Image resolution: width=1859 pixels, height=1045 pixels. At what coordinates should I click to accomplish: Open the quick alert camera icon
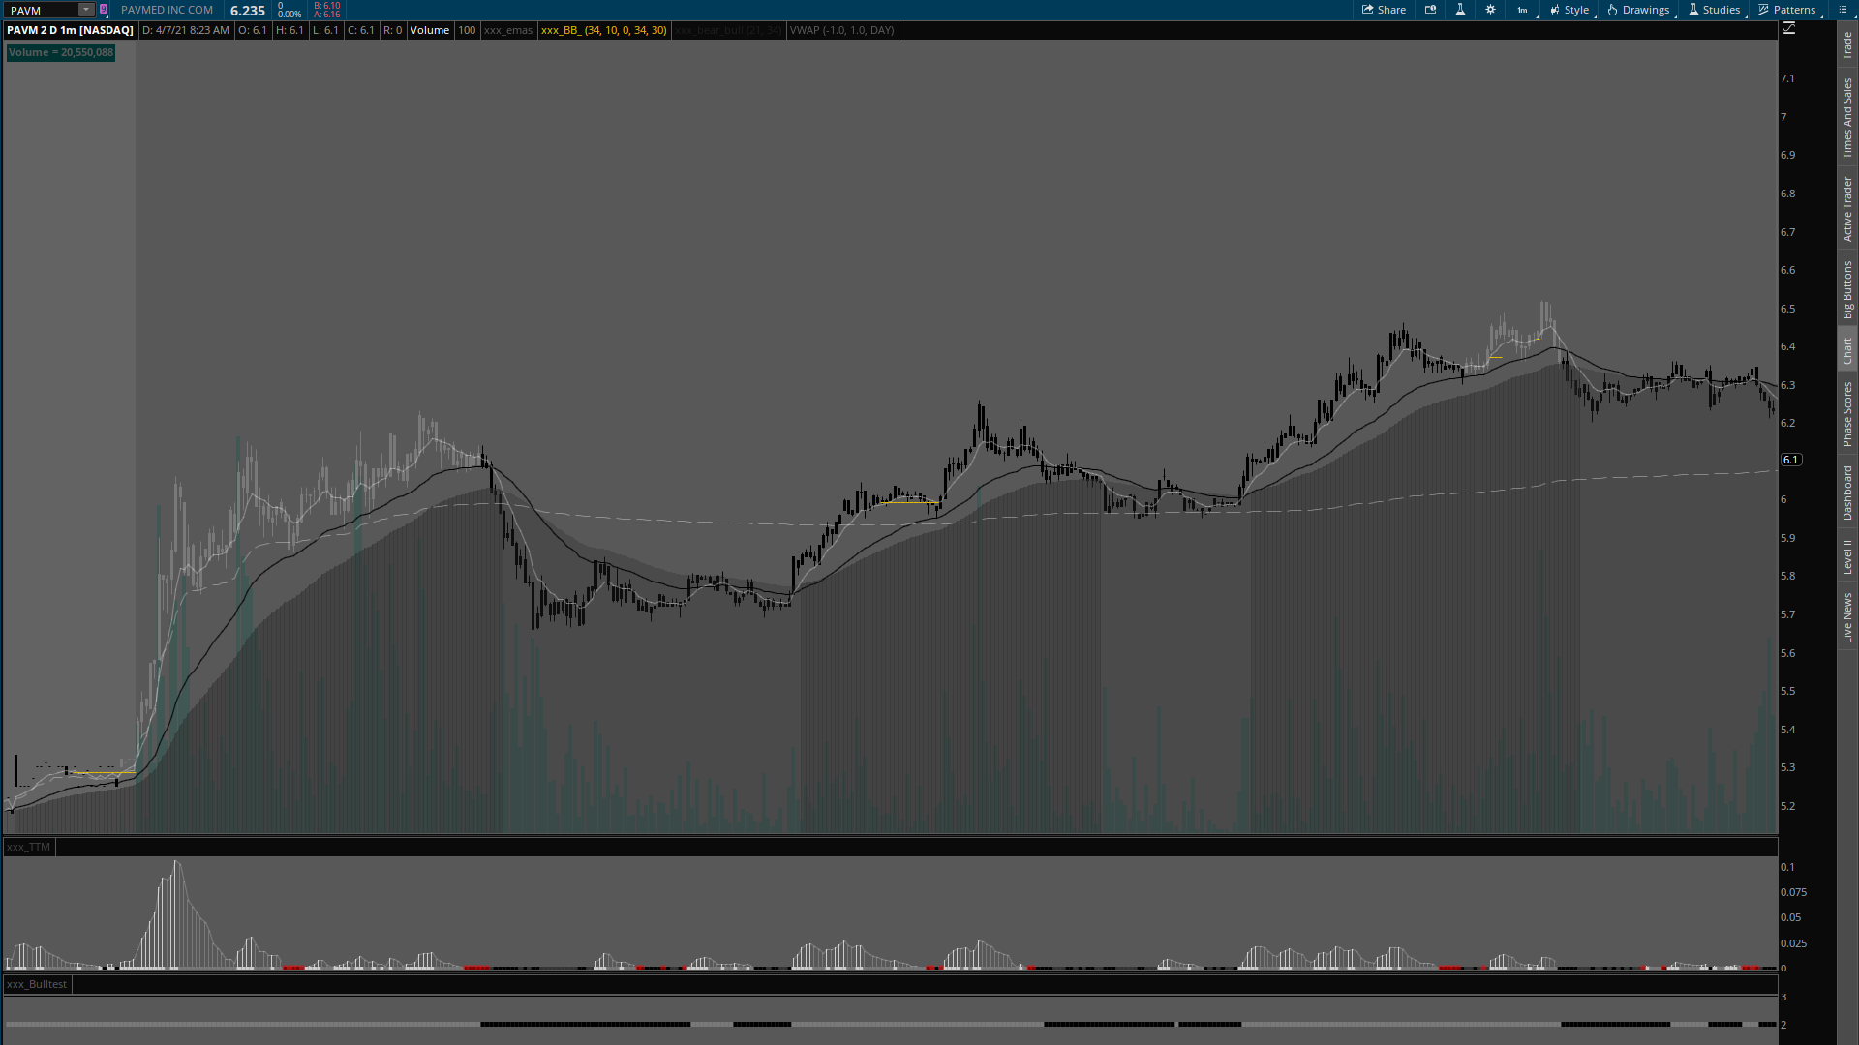[1430, 10]
